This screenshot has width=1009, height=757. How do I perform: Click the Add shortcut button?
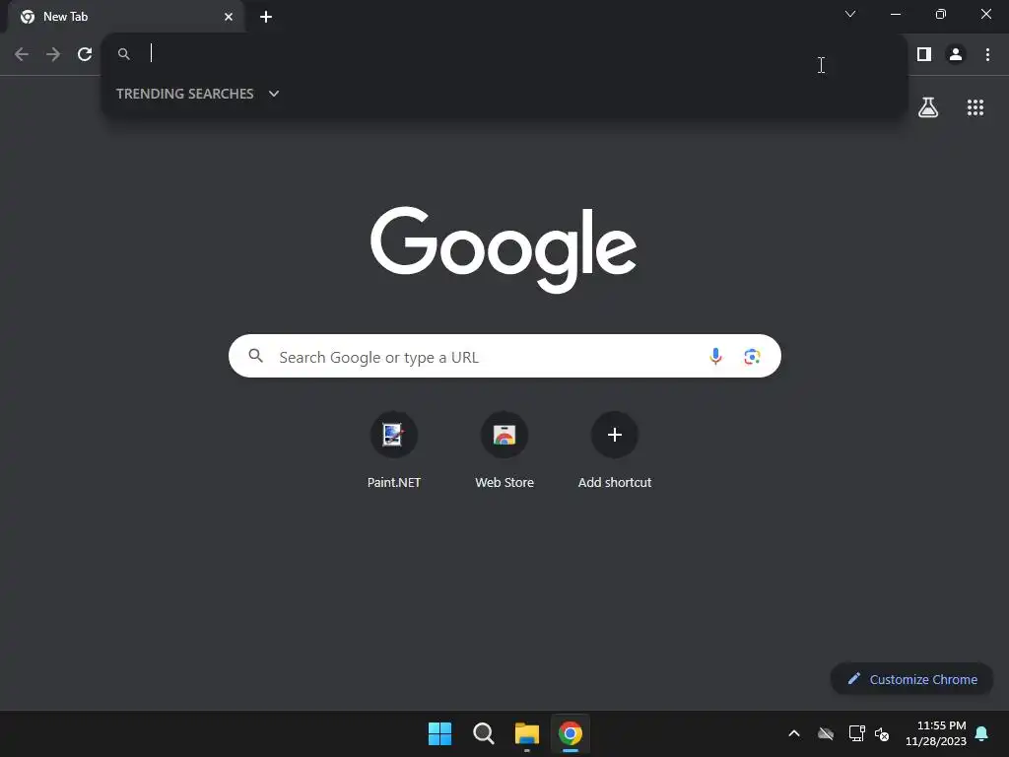click(615, 450)
